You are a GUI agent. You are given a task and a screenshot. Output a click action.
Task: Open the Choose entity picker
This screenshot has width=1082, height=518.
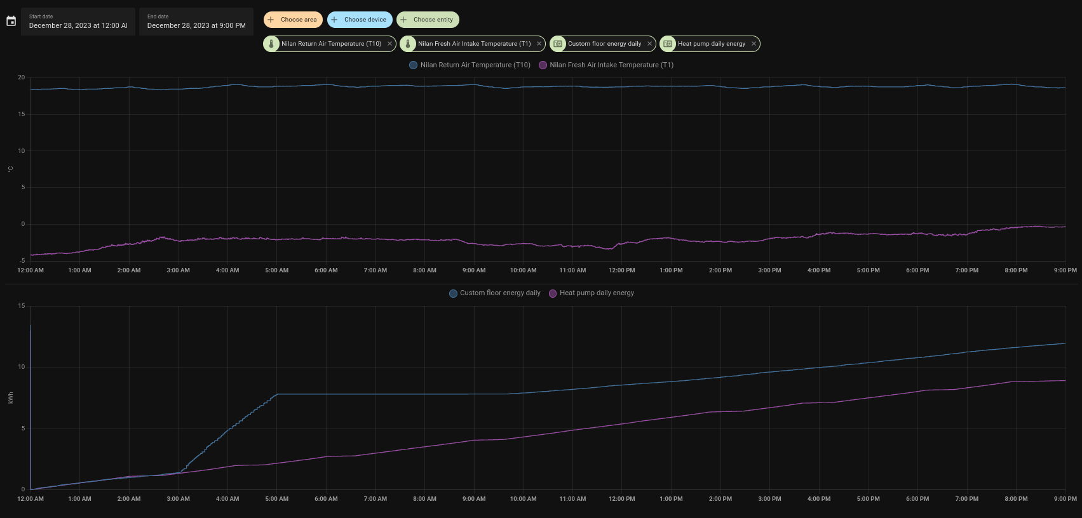428,20
